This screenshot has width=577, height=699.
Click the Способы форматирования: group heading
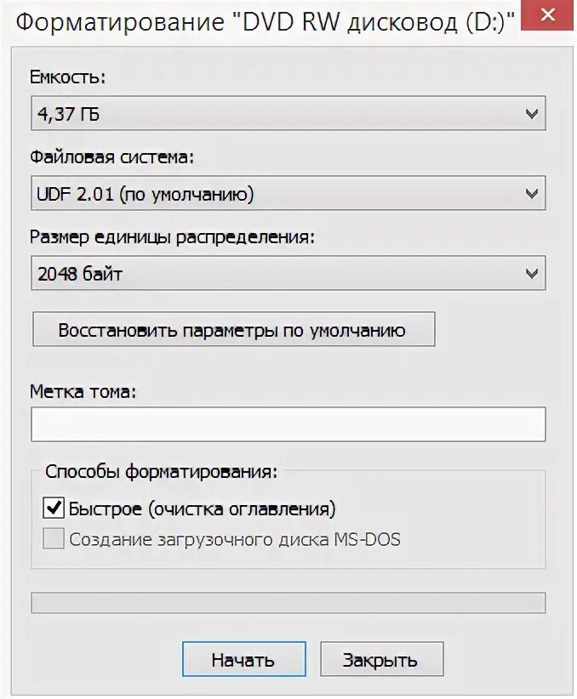coord(161,471)
